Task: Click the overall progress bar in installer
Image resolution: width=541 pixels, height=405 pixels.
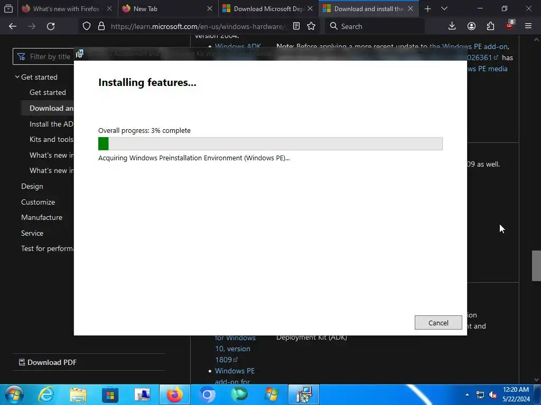Action: pos(270,143)
